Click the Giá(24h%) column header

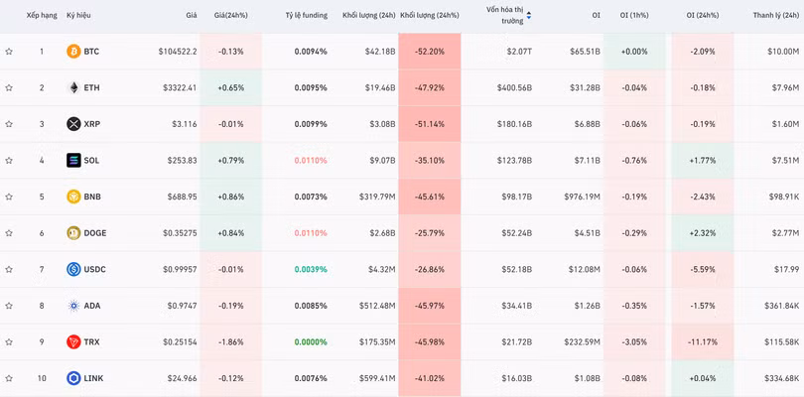pos(230,16)
